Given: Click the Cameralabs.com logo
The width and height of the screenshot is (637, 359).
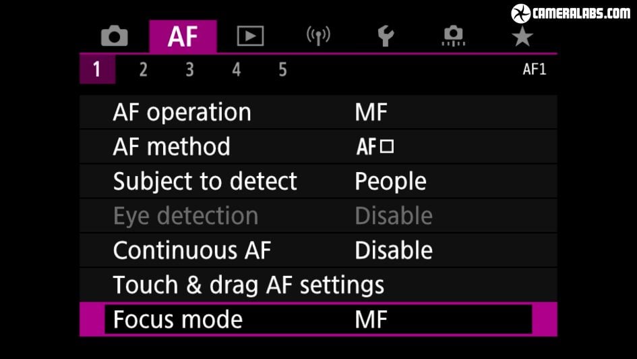Looking at the screenshot, I should coord(571,13).
